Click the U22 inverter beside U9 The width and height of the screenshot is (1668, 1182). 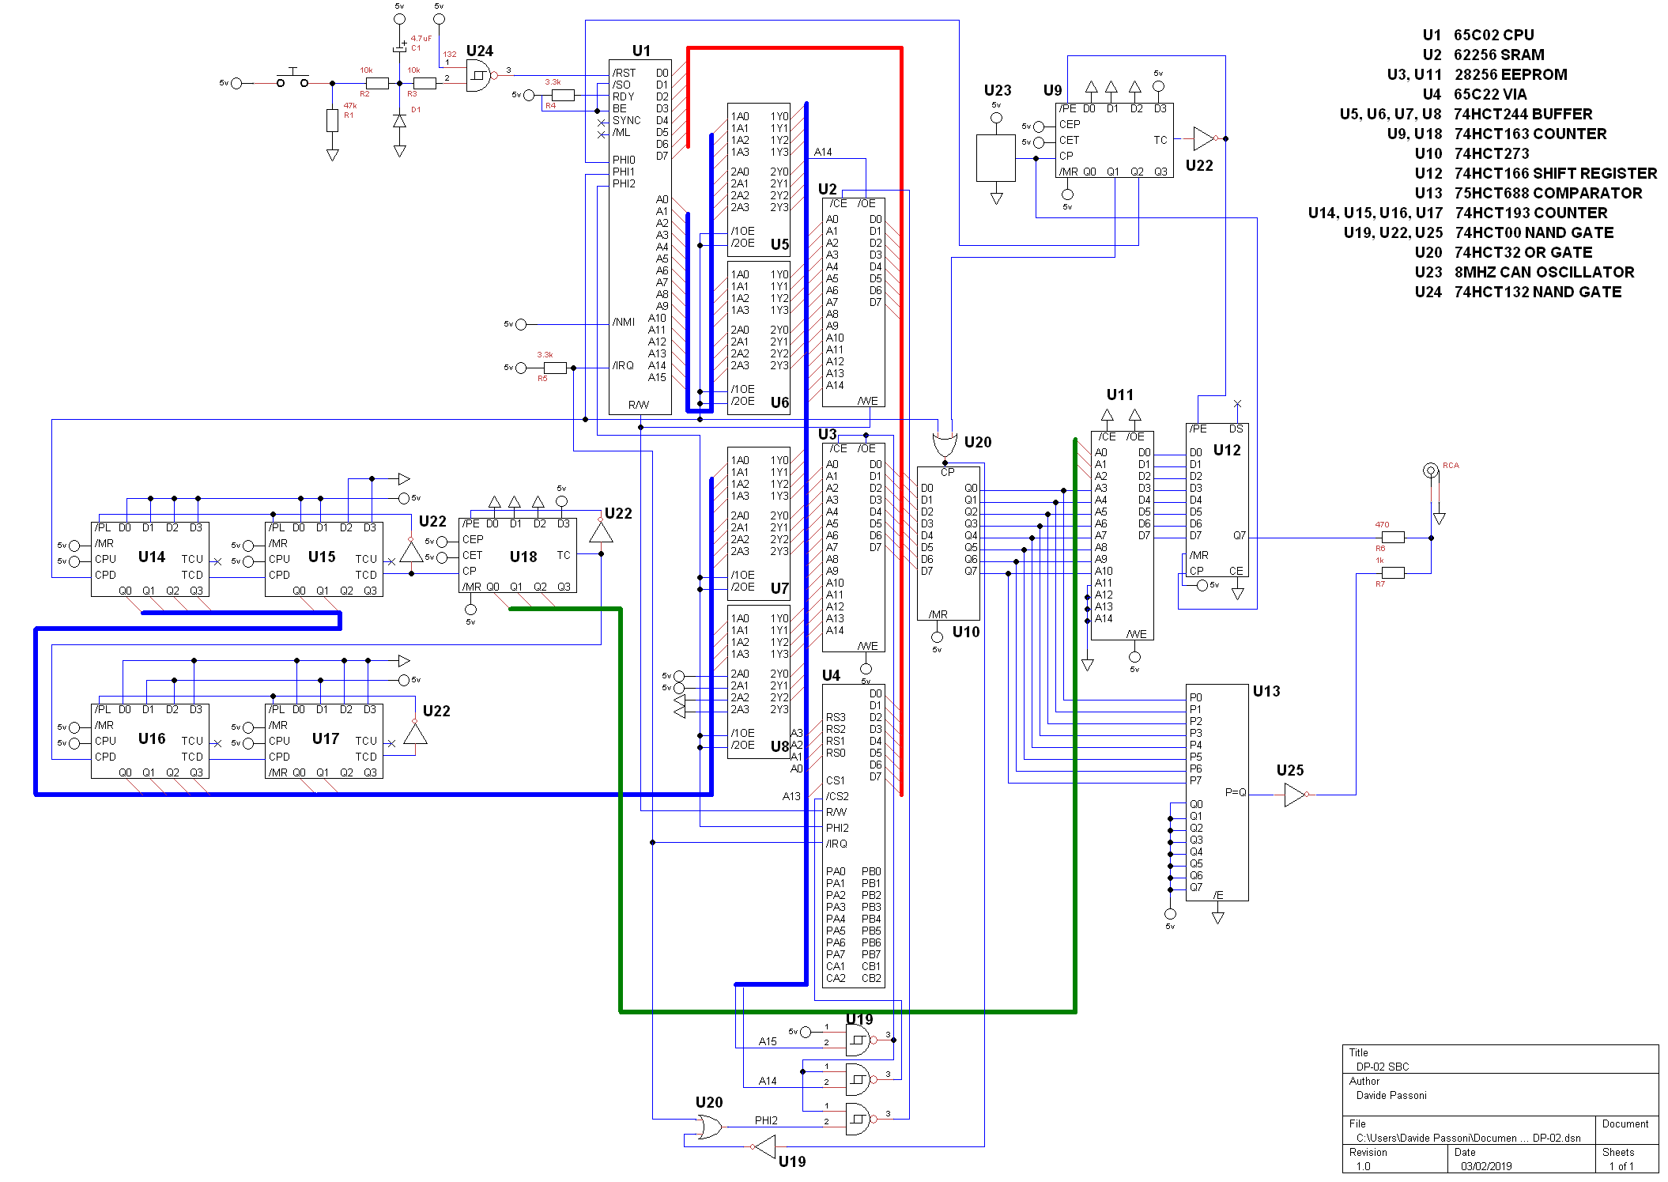point(1202,138)
